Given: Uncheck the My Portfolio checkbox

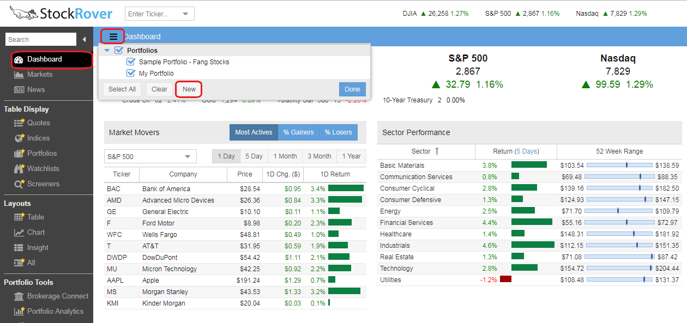Looking at the screenshot, I should 130,74.
